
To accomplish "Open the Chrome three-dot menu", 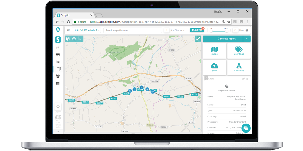I will click(248, 22).
